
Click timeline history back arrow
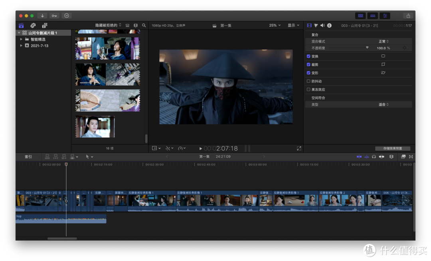pos(166,156)
